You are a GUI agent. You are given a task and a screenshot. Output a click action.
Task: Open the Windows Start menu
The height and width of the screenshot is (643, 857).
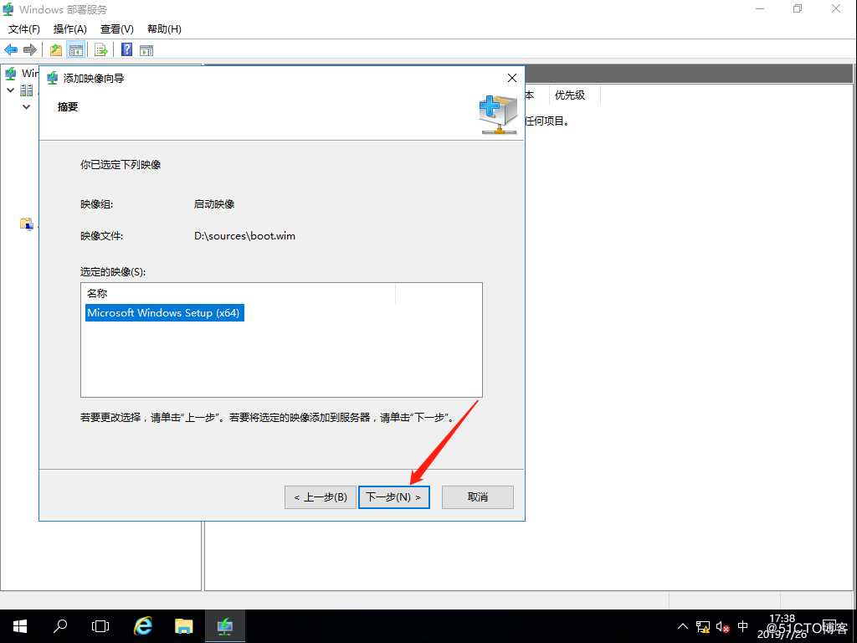coord(20,626)
